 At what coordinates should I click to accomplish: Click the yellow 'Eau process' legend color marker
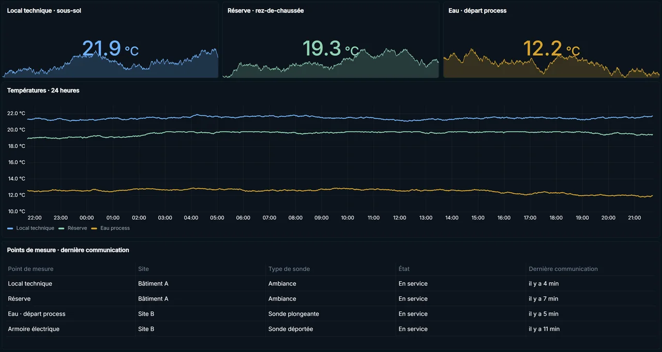[x=95, y=228]
